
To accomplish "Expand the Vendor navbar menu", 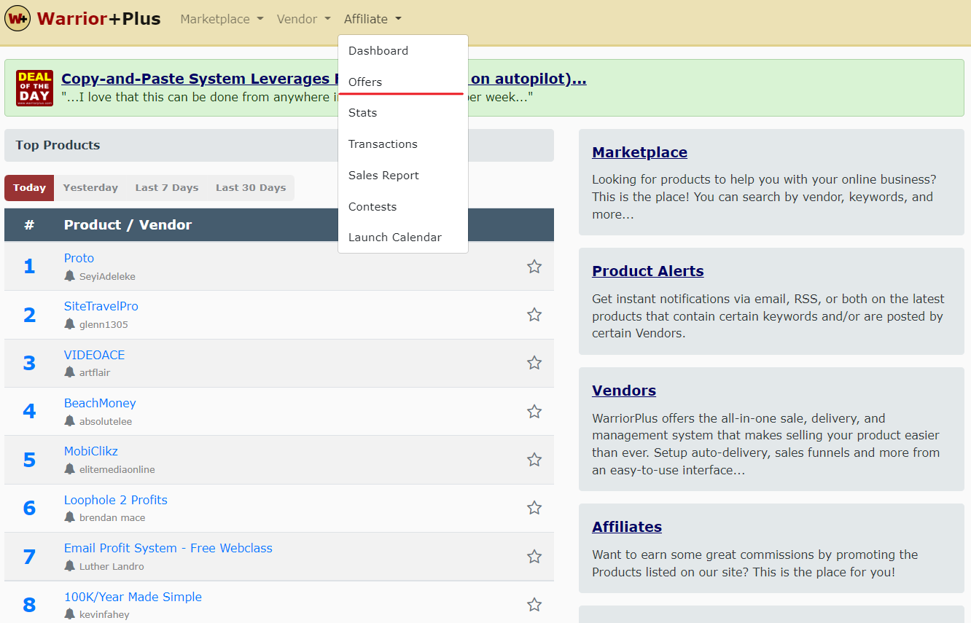I will [x=303, y=19].
